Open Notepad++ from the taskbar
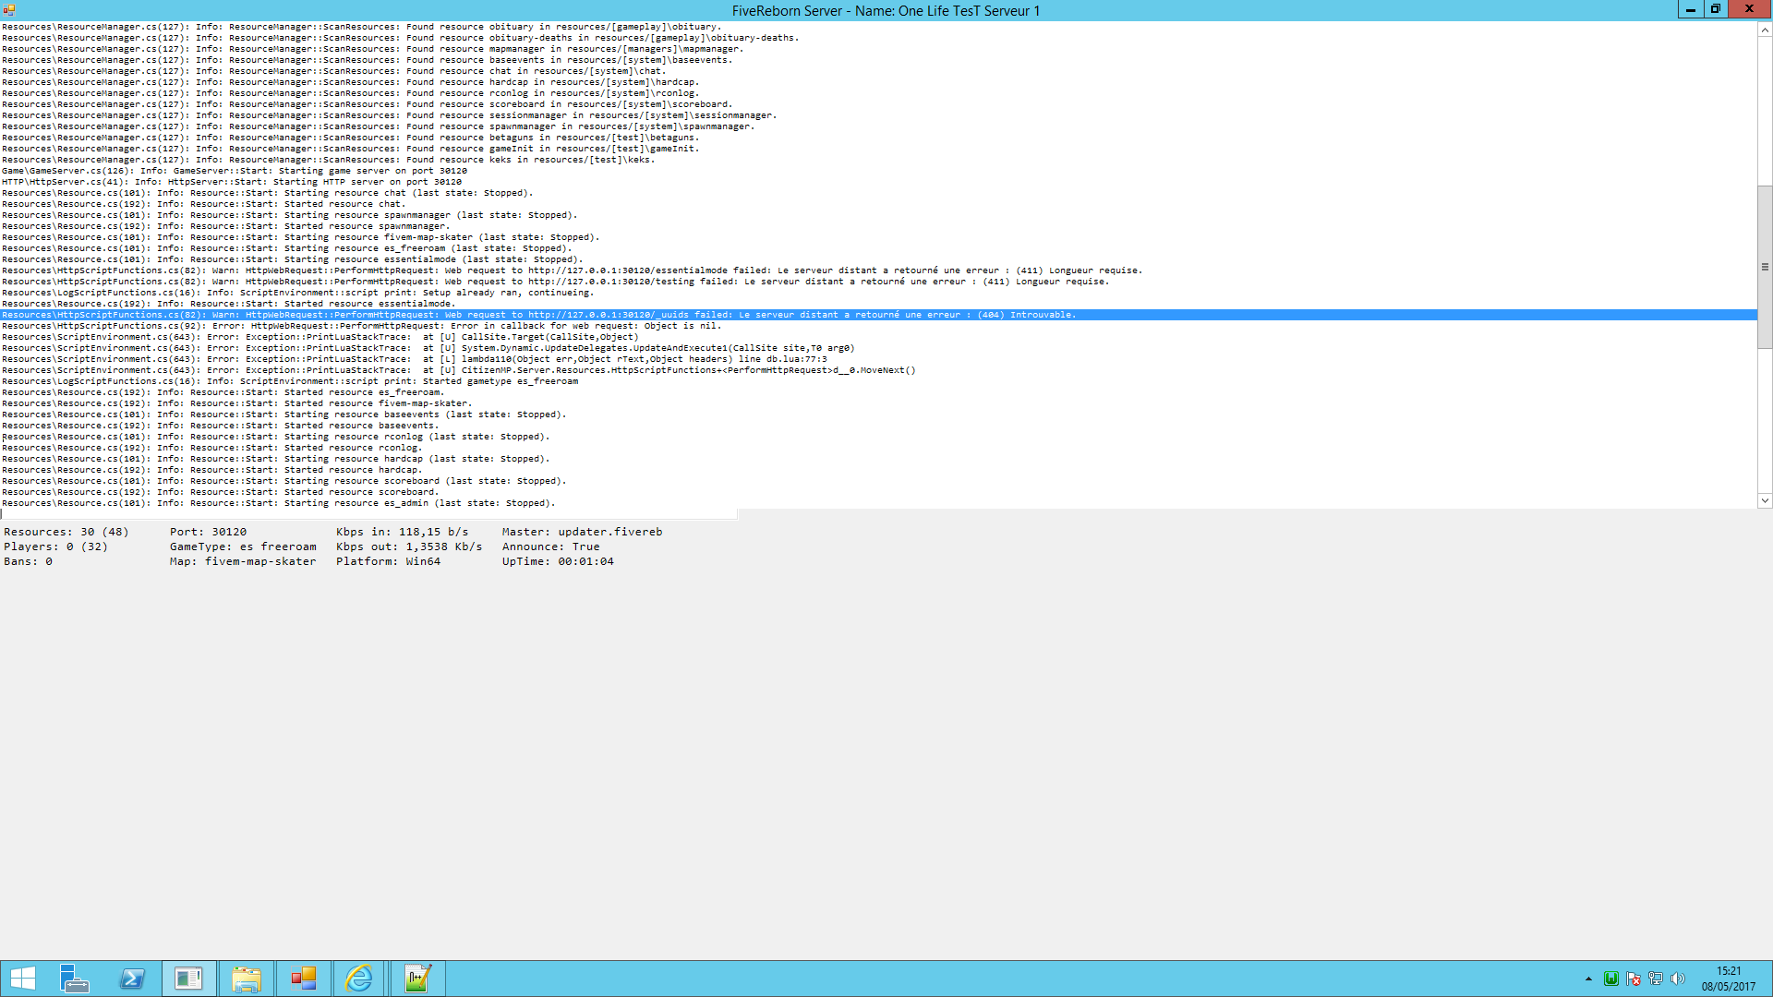 tap(417, 979)
